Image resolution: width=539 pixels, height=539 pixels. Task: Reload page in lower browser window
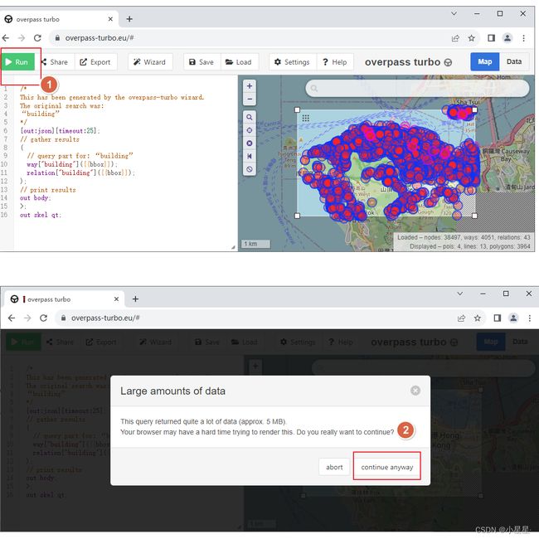pyautogui.click(x=44, y=318)
